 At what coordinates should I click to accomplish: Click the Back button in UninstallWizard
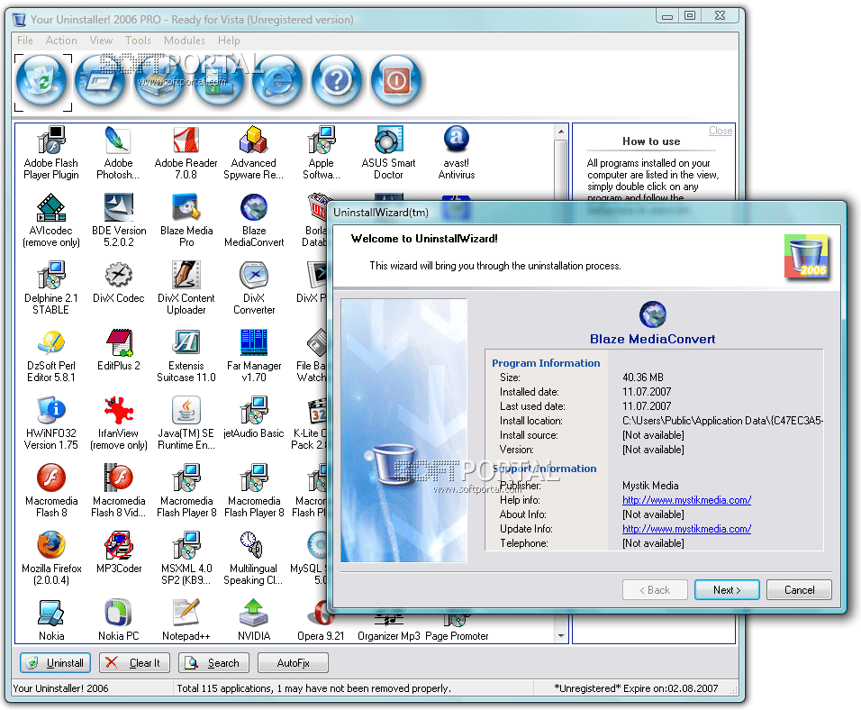coord(655,589)
